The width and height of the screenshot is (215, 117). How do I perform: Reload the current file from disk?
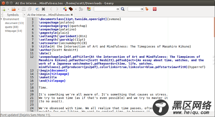click(x=37, y=9)
